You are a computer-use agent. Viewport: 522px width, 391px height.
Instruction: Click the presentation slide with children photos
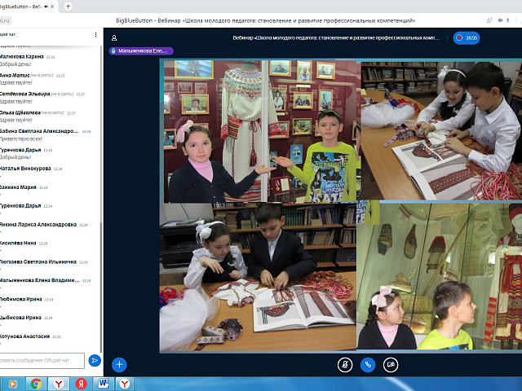click(341, 205)
